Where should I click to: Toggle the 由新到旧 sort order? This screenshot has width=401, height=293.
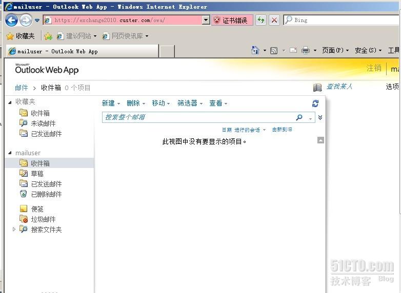tap(282, 130)
